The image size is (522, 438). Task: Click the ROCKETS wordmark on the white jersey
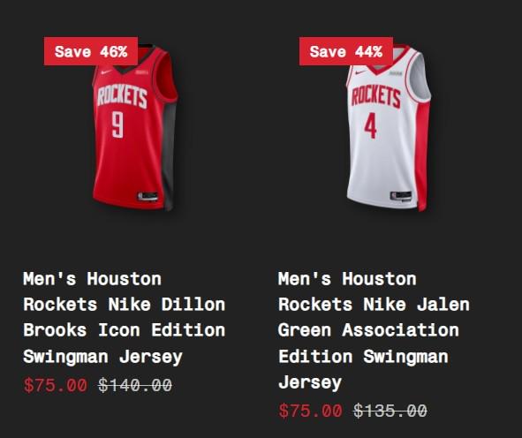pos(376,96)
